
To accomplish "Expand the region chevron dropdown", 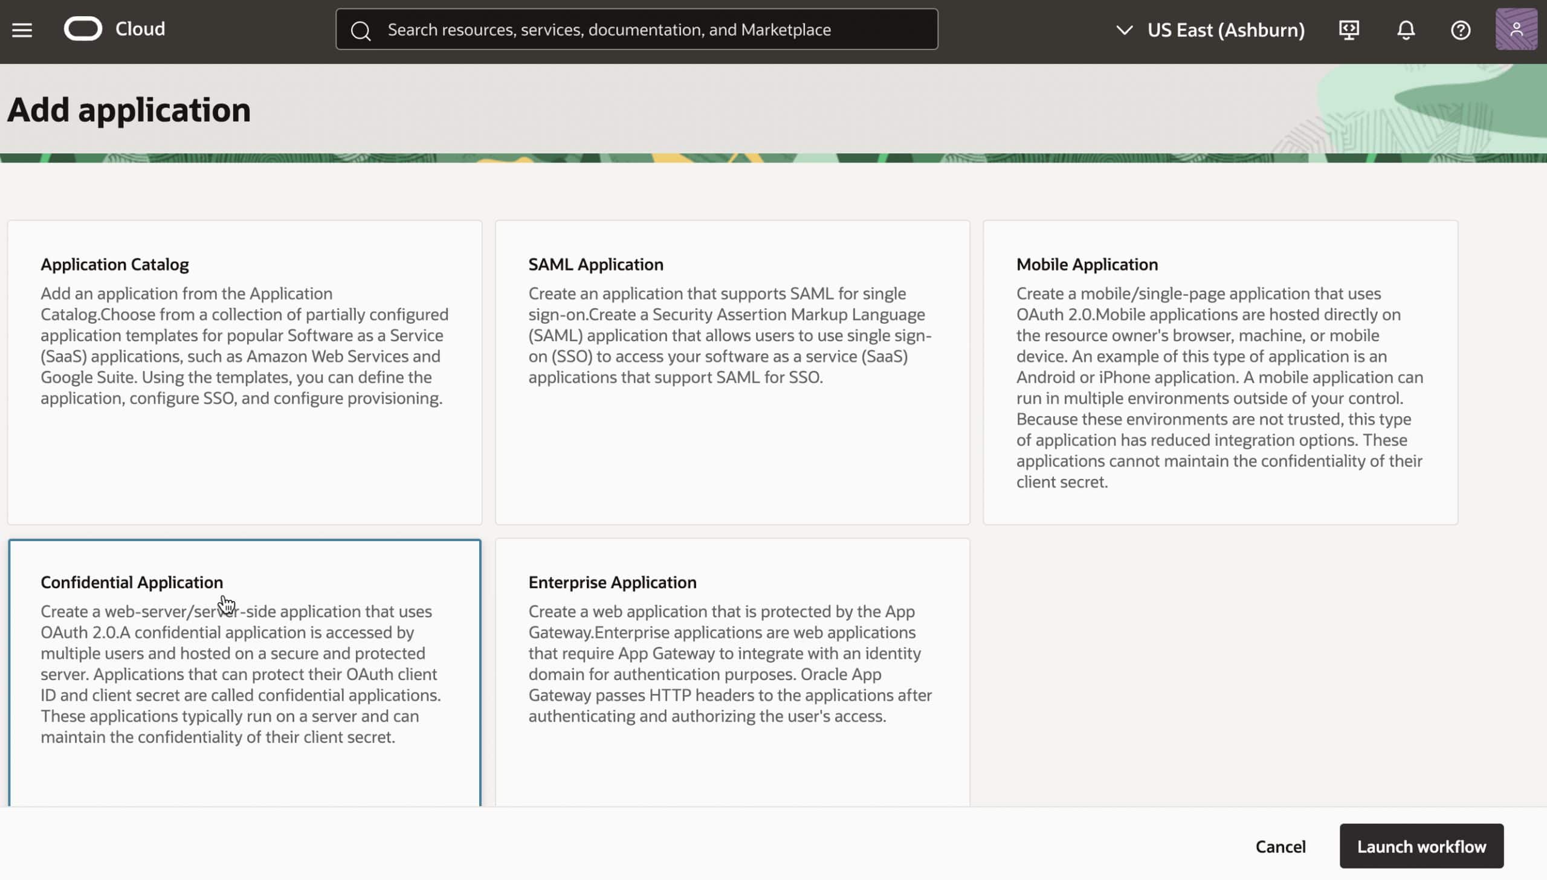I will coord(1125,30).
